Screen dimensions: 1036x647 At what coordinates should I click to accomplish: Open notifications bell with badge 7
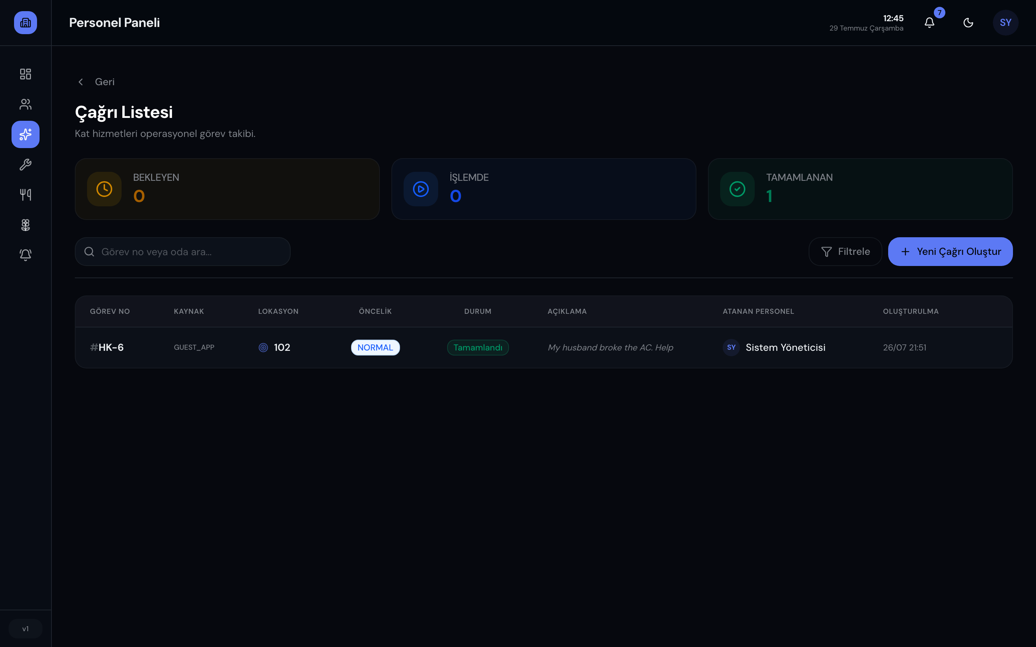(x=930, y=22)
